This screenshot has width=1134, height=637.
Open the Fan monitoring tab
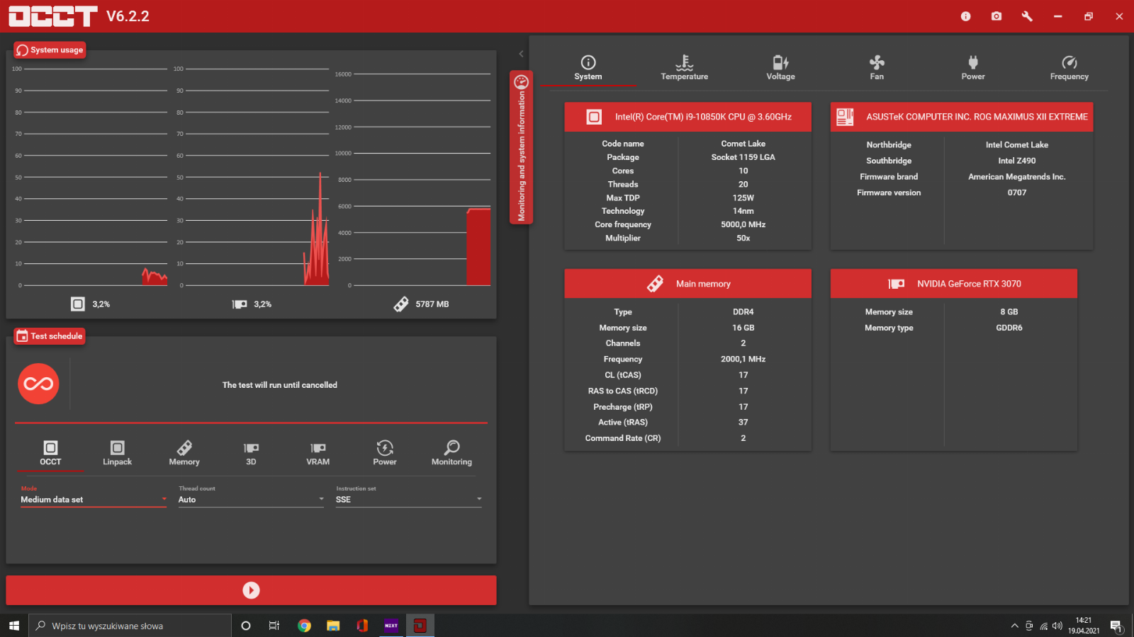877,68
